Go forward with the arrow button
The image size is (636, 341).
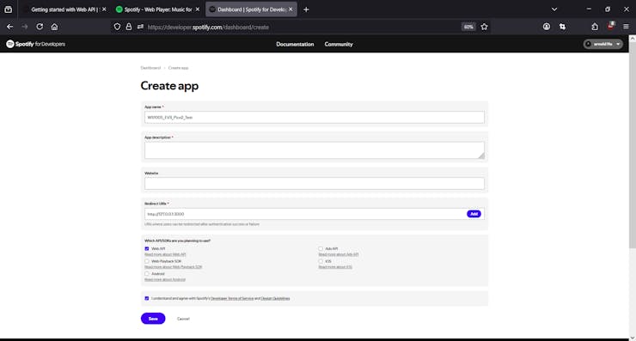pyautogui.click(x=25, y=27)
